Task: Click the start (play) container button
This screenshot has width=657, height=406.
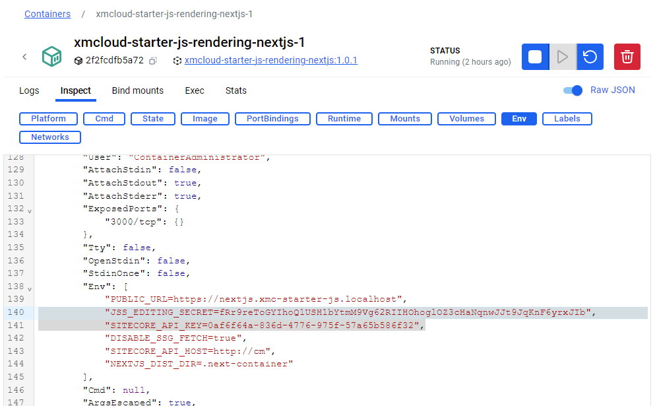Action: coord(563,57)
